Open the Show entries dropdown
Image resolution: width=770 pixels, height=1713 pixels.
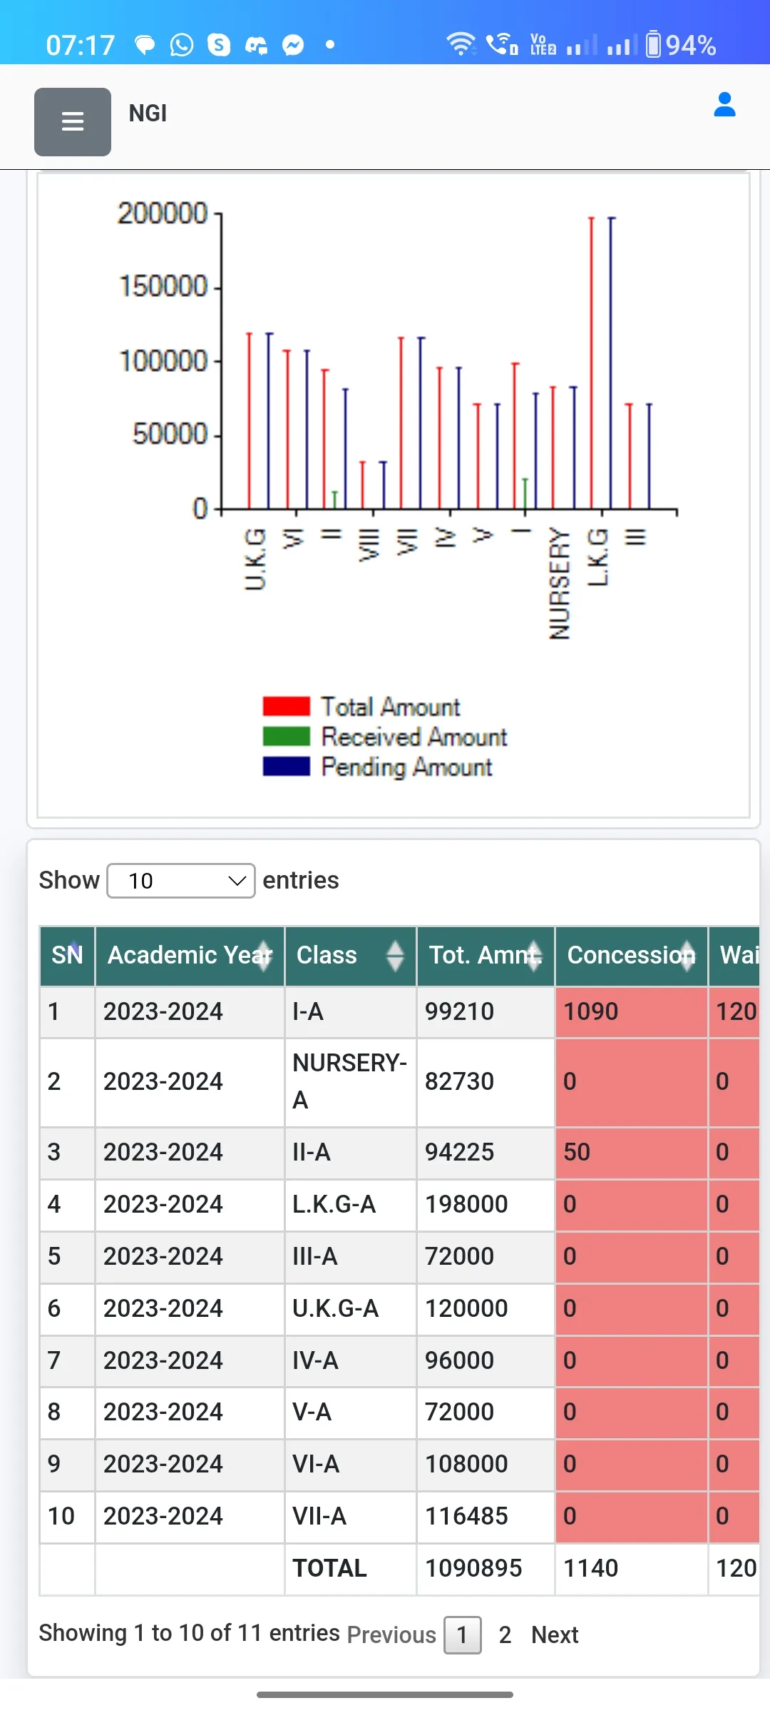point(181,881)
